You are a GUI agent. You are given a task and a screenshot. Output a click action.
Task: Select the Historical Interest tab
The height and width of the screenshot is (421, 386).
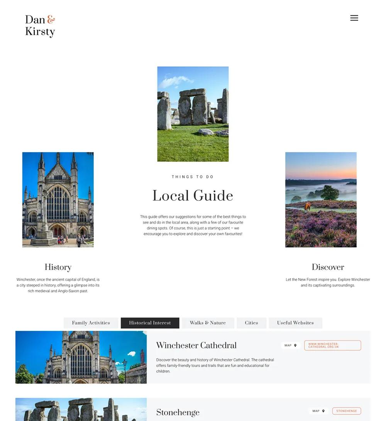tap(150, 323)
